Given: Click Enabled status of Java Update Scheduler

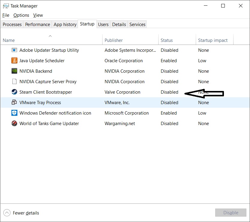Looking at the screenshot, I should (x=169, y=61).
